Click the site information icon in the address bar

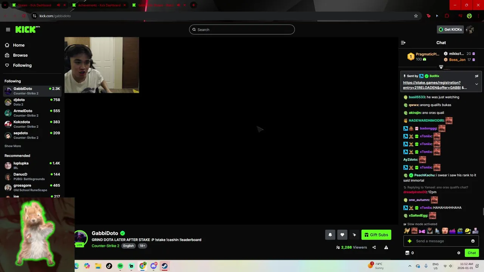coord(34,16)
